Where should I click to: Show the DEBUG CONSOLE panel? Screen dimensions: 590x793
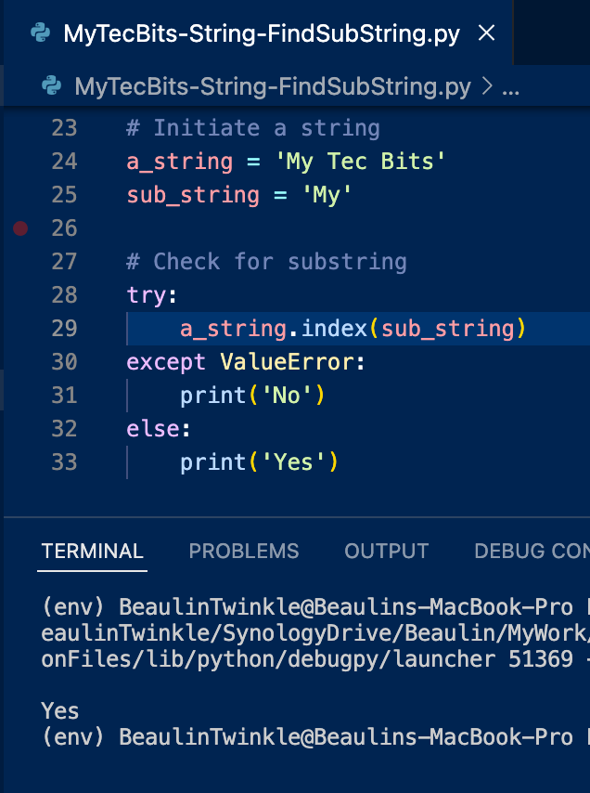click(531, 551)
